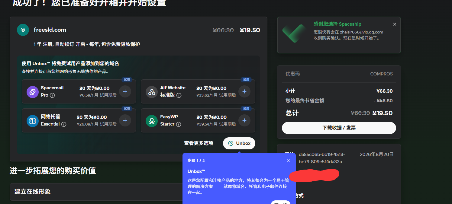452x204 pixels.
Task: Add 网络托管 Essential trial with plus button
Action: (125, 120)
